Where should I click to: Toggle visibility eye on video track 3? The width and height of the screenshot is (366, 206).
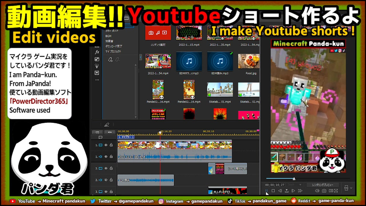pyautogui.click(x=106, y=192)
